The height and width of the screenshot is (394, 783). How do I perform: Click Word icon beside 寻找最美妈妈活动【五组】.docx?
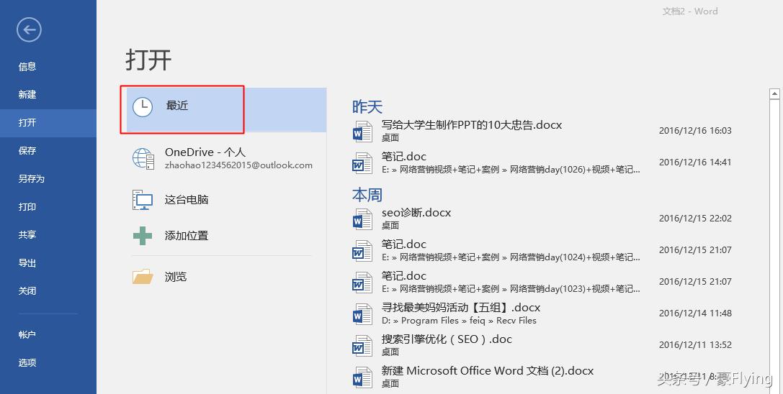(362, 314)
